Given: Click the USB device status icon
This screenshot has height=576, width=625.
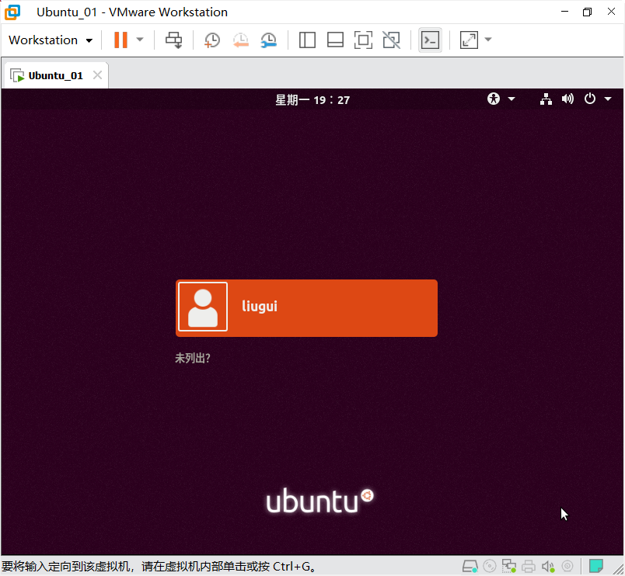Looking at the screenshot, I should 567,566.
